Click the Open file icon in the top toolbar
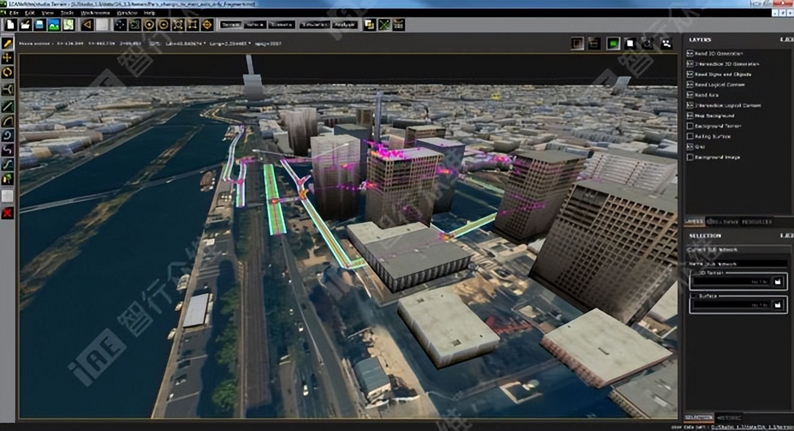 [25, 25]
